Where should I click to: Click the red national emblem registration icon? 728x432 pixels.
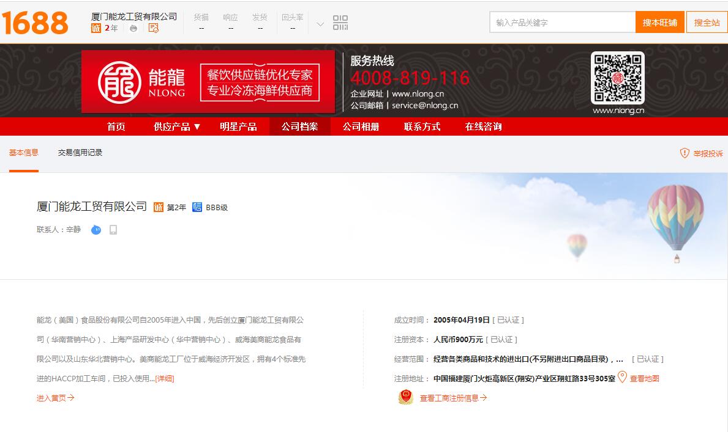(x=405, y=398)
